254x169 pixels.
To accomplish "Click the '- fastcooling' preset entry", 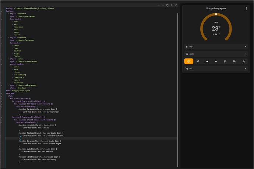I will 19,75.
